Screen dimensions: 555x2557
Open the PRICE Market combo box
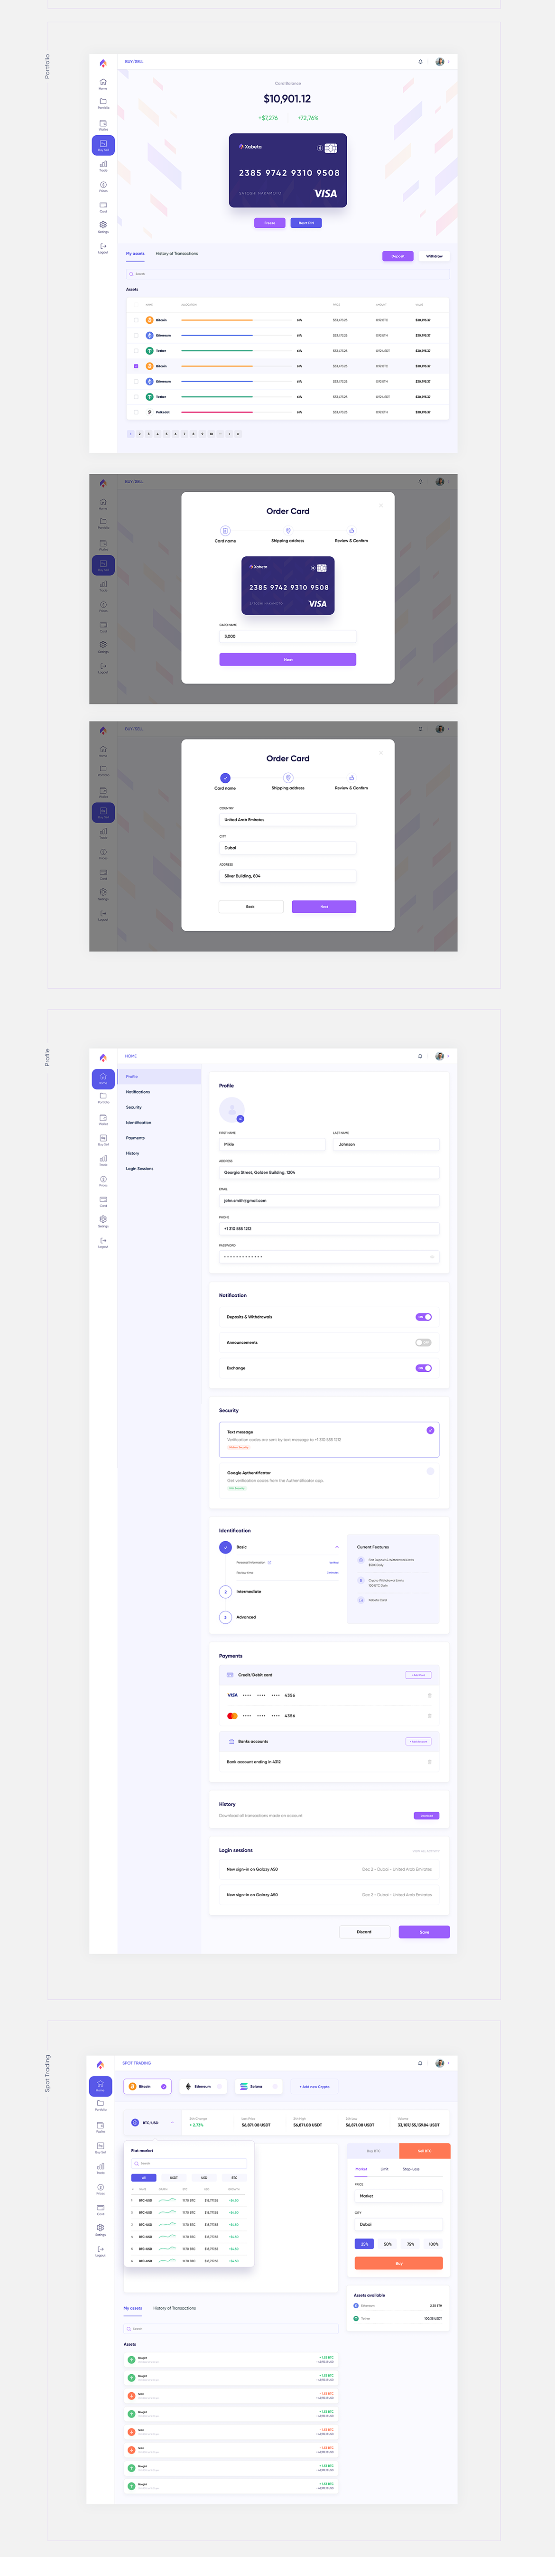coord(398,2197)
